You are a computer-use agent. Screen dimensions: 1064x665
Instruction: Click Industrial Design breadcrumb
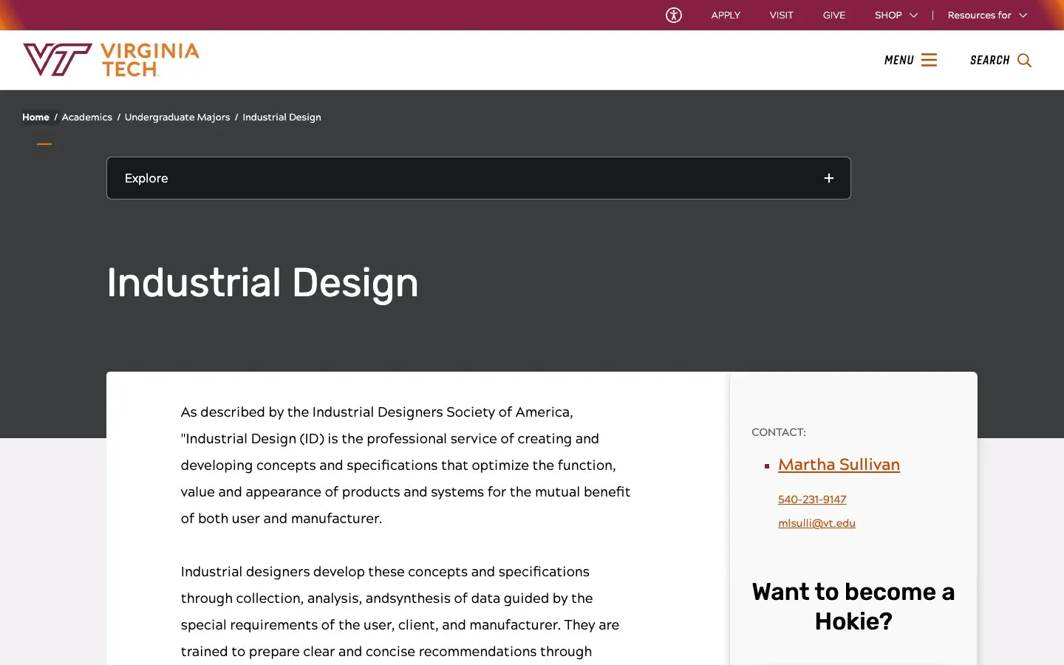(x=282, y=117)
